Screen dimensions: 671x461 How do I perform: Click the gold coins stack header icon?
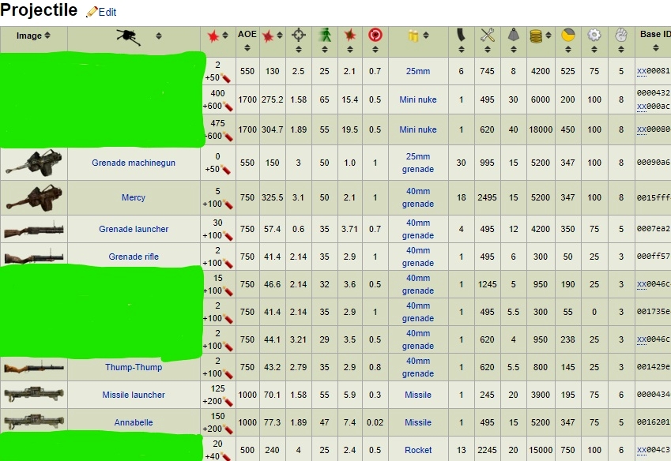tap(536, 36)
